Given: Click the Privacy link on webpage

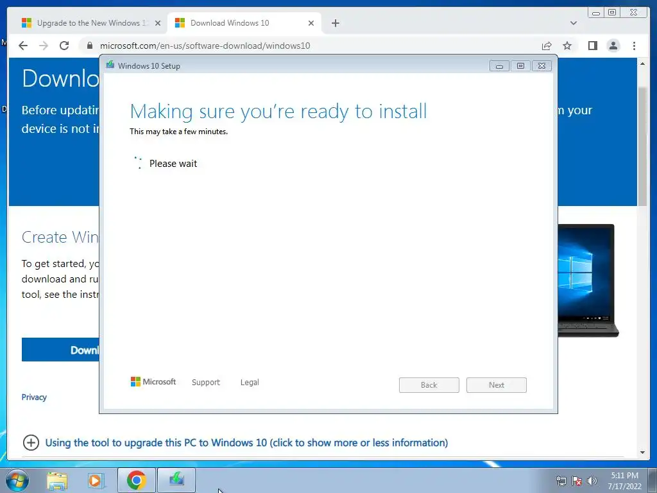Looking at the screenshot, I should (x=34, y=397).
